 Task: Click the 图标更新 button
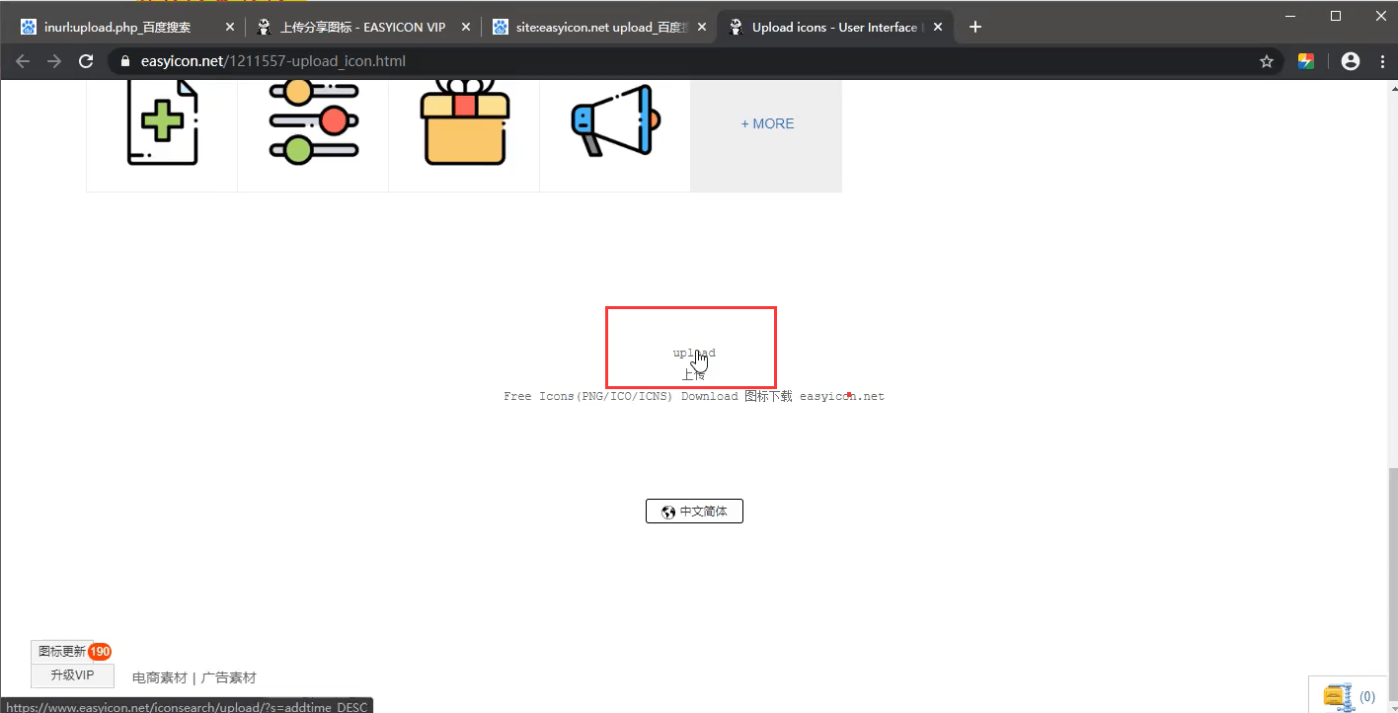pos(62,652)
